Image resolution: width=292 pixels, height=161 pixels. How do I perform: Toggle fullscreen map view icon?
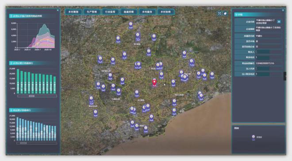pos(219,13)
